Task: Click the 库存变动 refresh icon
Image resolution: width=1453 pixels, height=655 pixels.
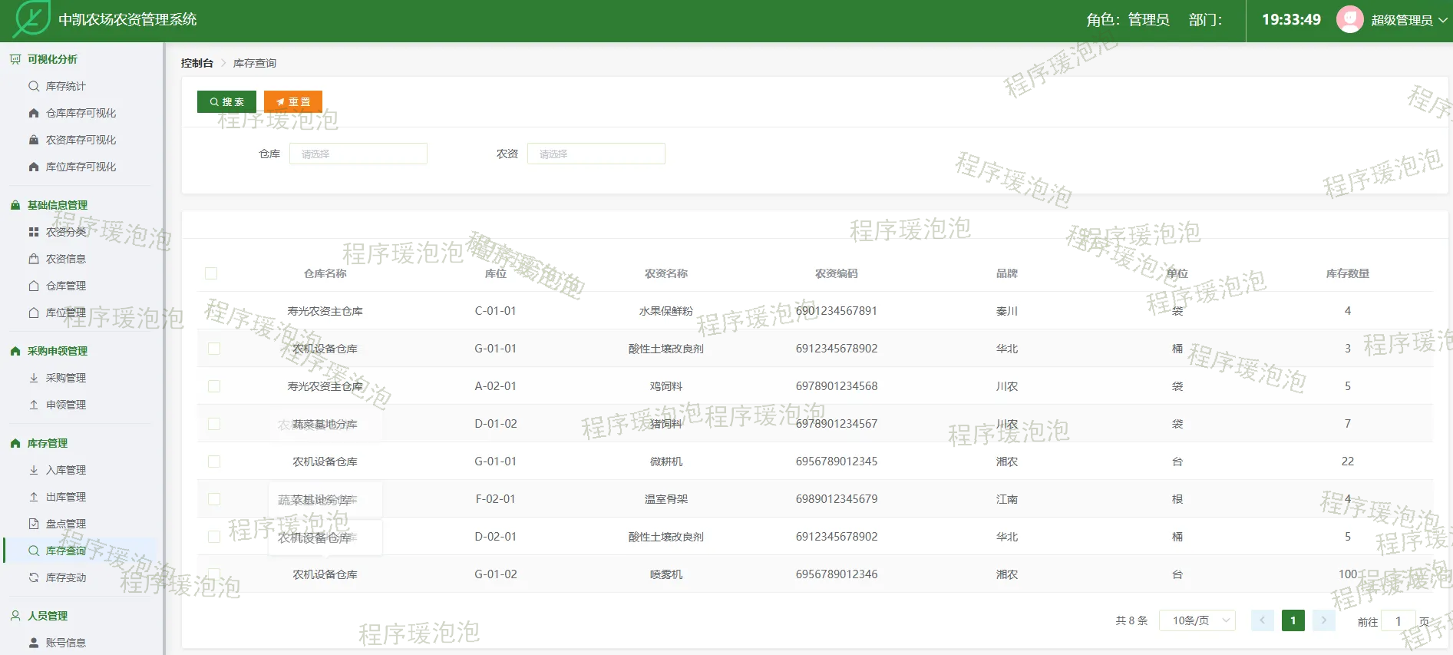Action: pyautogui.click(x=34, y=577)
